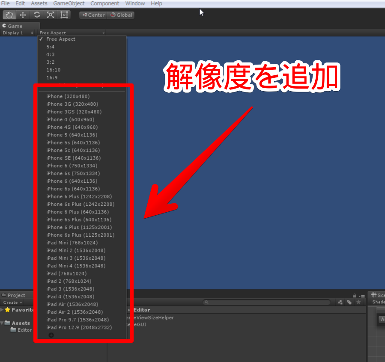Collapse the Assets folder tree
The image size is (385, 362).
2,323
